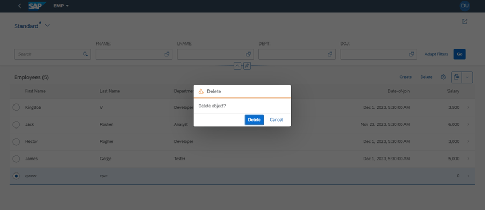This screenshot has height=210, width=485.
Task: Open export options dropdown arrow
Action: pyautogui.click(x=467, y=77)
